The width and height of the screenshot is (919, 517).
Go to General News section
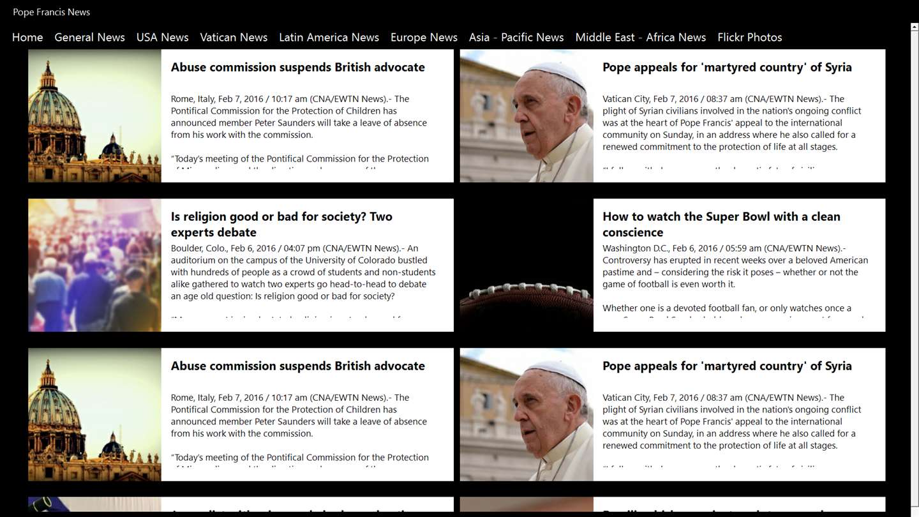point(89,37)
